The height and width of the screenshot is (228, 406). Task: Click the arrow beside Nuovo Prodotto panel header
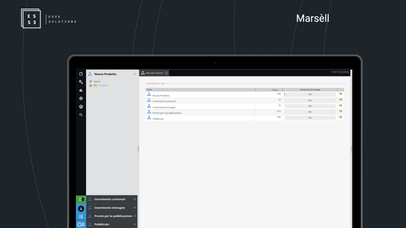(x=135, y=74)
